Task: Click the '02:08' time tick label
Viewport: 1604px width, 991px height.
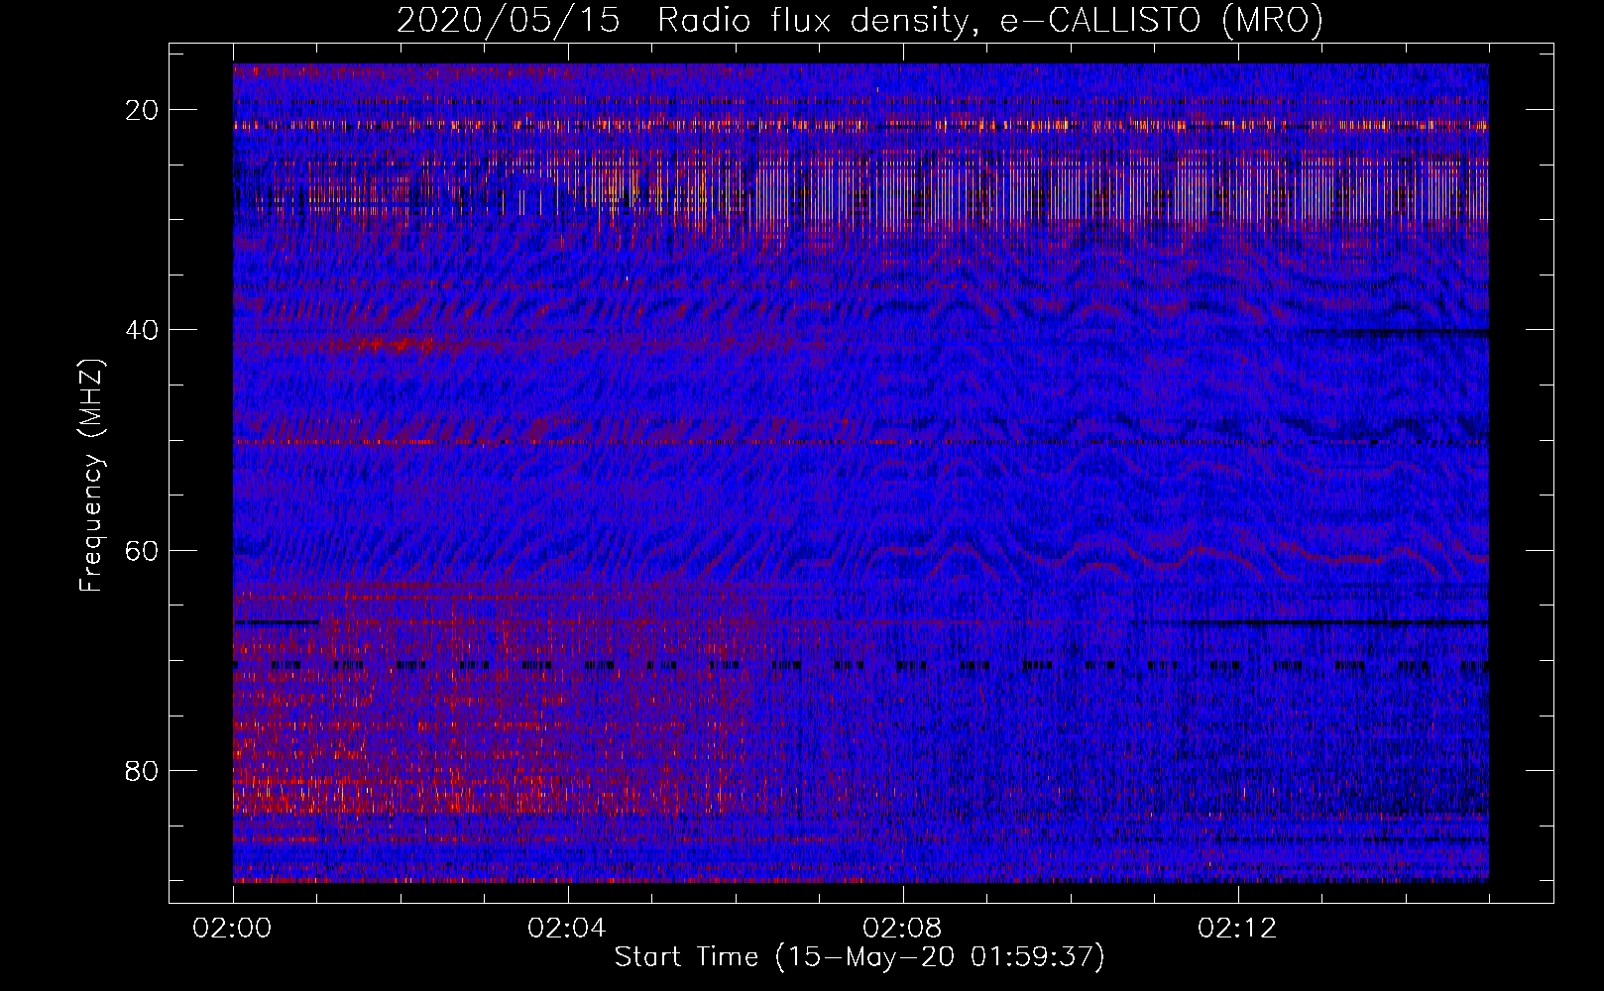Action: [x=902, y=929]
